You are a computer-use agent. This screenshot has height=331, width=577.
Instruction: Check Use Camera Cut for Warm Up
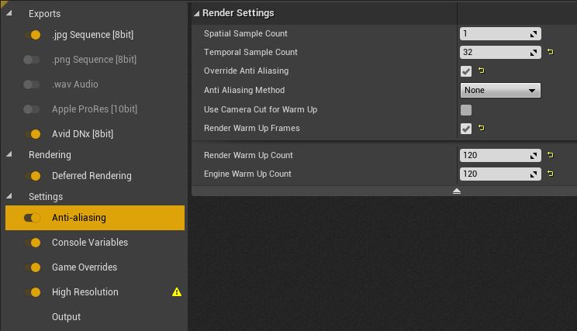point(466,110)
